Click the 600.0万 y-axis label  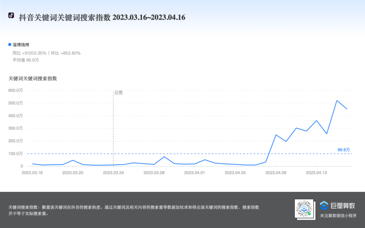(x=16, y=90)
